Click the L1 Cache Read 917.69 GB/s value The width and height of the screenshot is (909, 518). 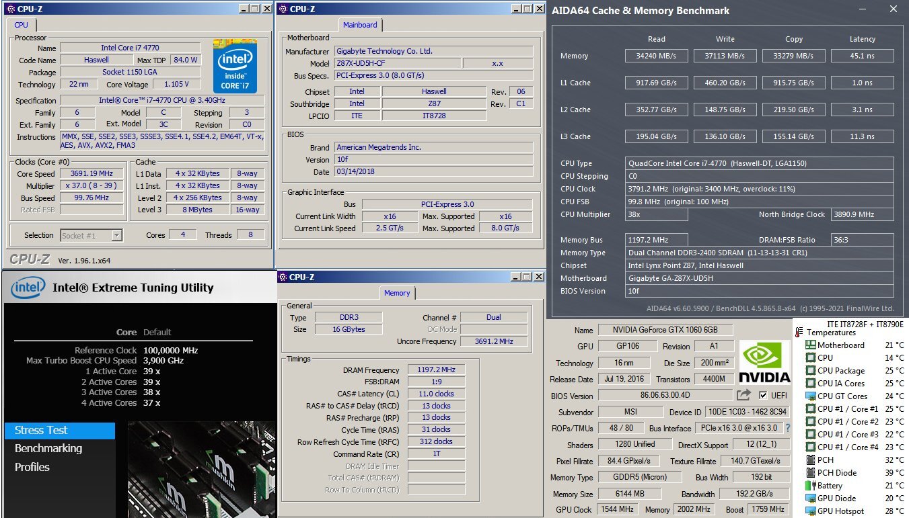coord(657,83)
